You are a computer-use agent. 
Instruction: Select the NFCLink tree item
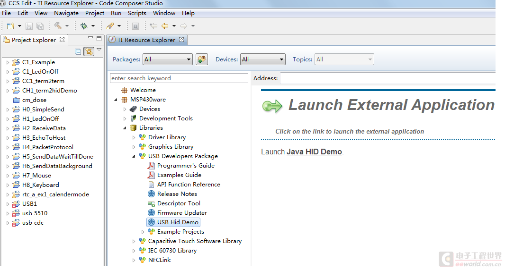[160, 260]
